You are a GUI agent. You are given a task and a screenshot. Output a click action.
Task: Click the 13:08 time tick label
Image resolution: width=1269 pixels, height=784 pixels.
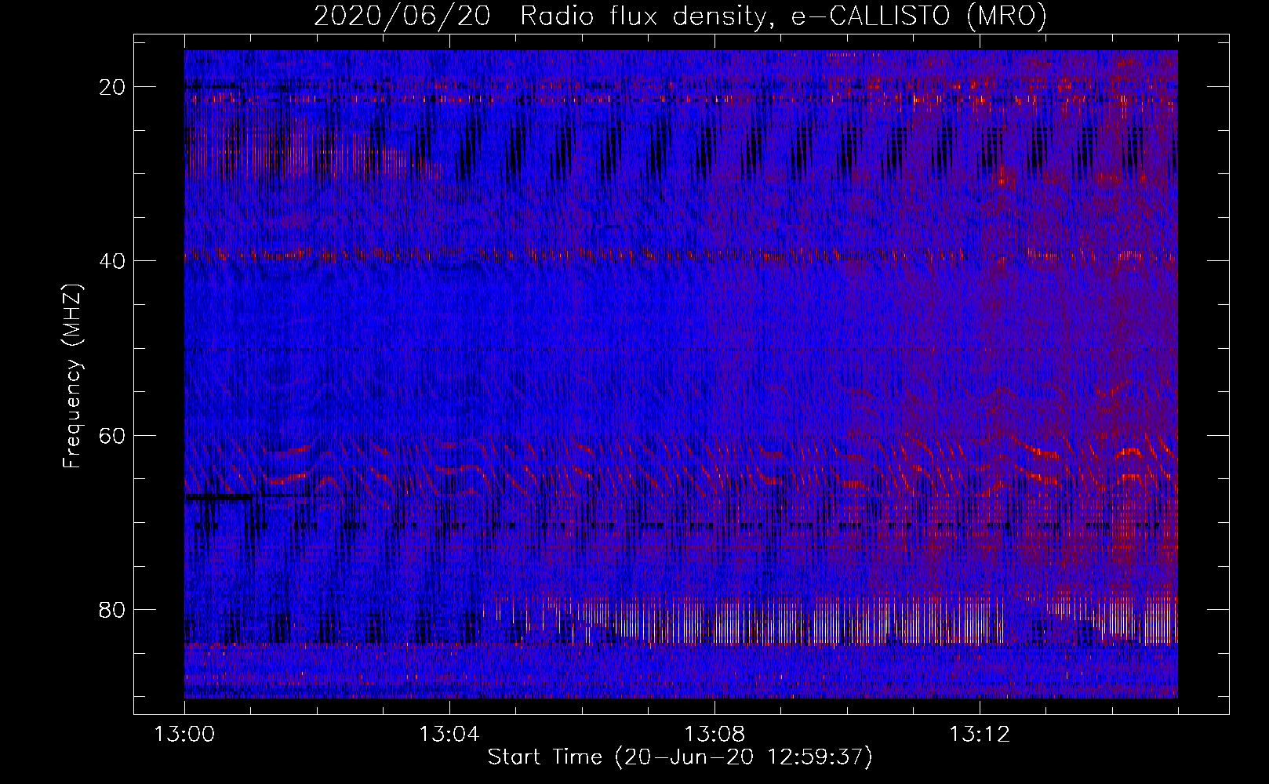point(714,735)
